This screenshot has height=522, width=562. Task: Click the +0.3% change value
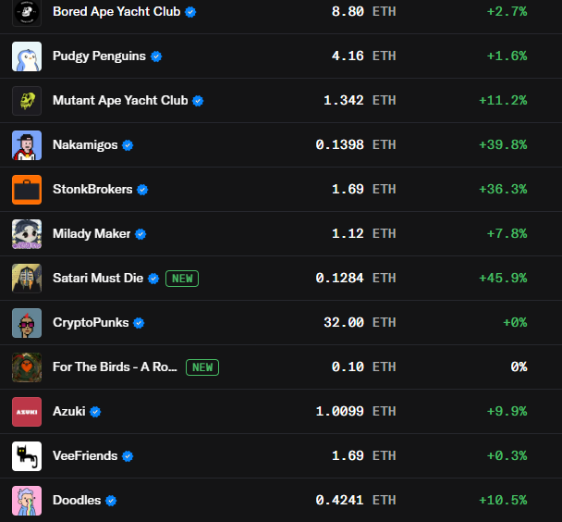pos(507,456)
